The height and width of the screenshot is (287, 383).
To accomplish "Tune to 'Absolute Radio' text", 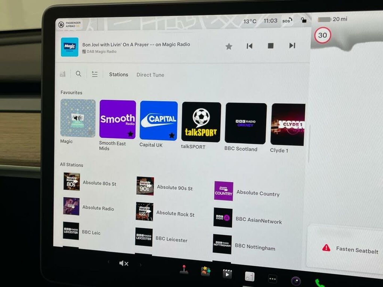I will coord(98,208).
